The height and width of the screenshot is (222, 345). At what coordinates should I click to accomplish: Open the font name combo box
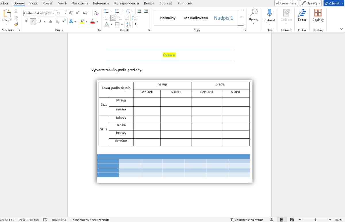coord(39,13)
